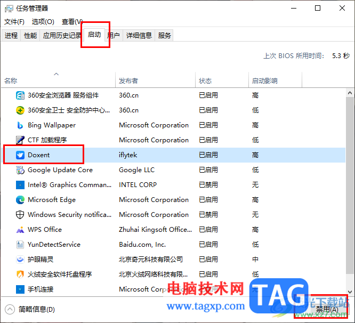Select the 护眼精灵 row name
355x323 pixels.
pyautogui.click(x=41, y=260)
